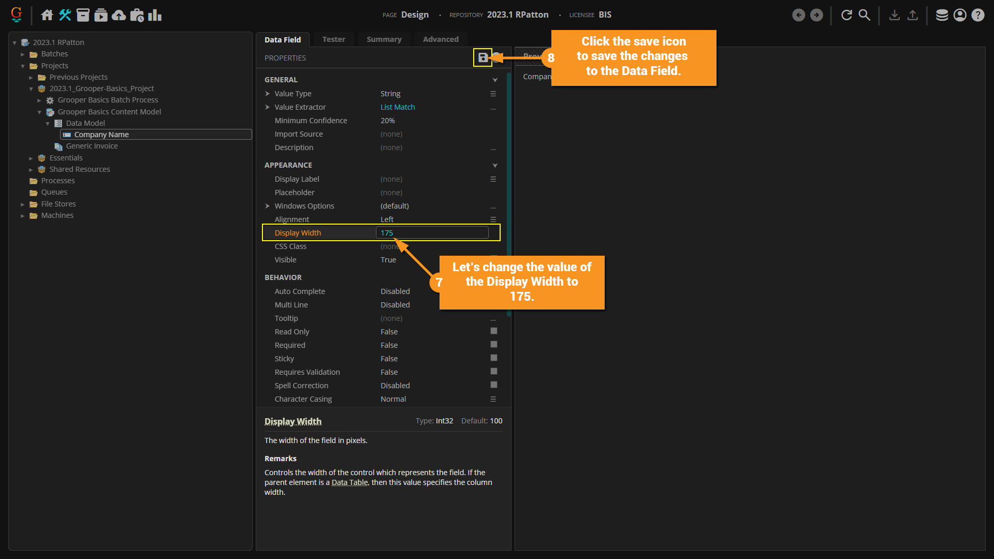Open the Advanced tab
The image size is (994, 559).
440,39
